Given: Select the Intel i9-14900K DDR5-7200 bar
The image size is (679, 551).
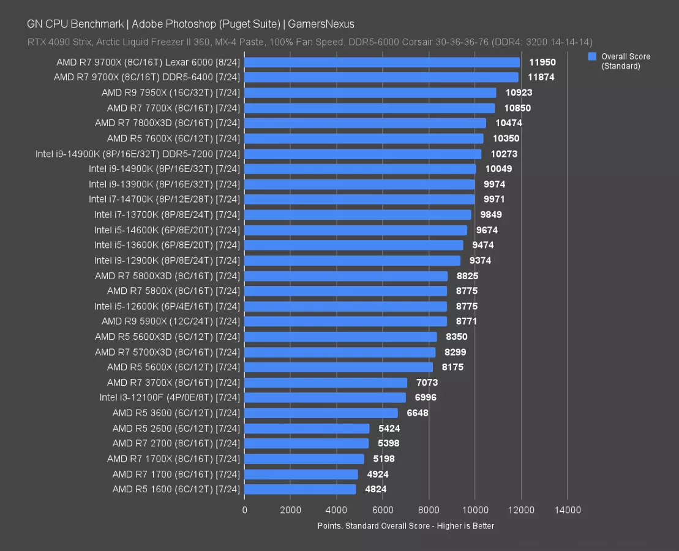Looking at the screenshot, I should point(363,154).
